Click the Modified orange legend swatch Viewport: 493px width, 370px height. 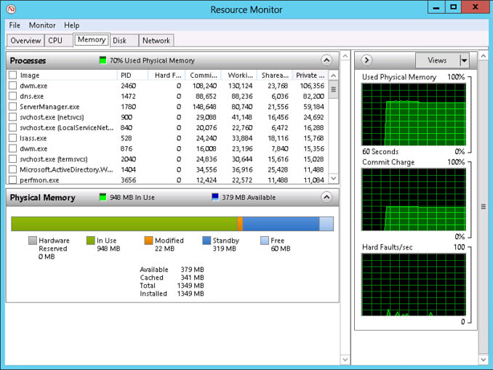[x=148, y=241]
